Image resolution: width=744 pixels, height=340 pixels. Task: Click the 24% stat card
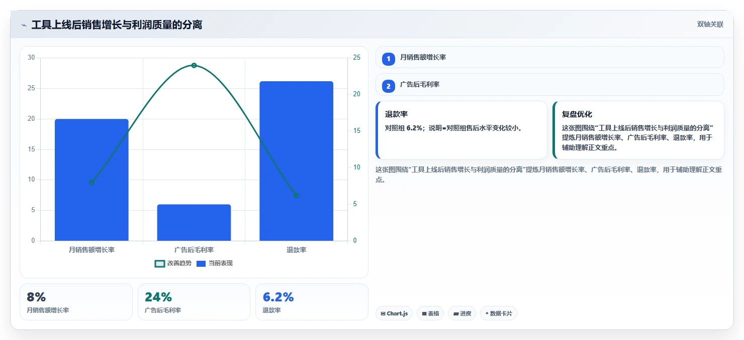(x=194, y=302)
